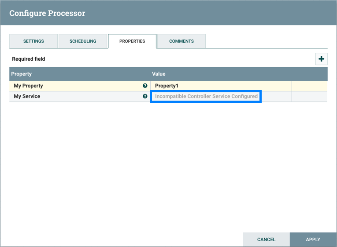
Task: Click help icon next to My Property
Action: 145,86
